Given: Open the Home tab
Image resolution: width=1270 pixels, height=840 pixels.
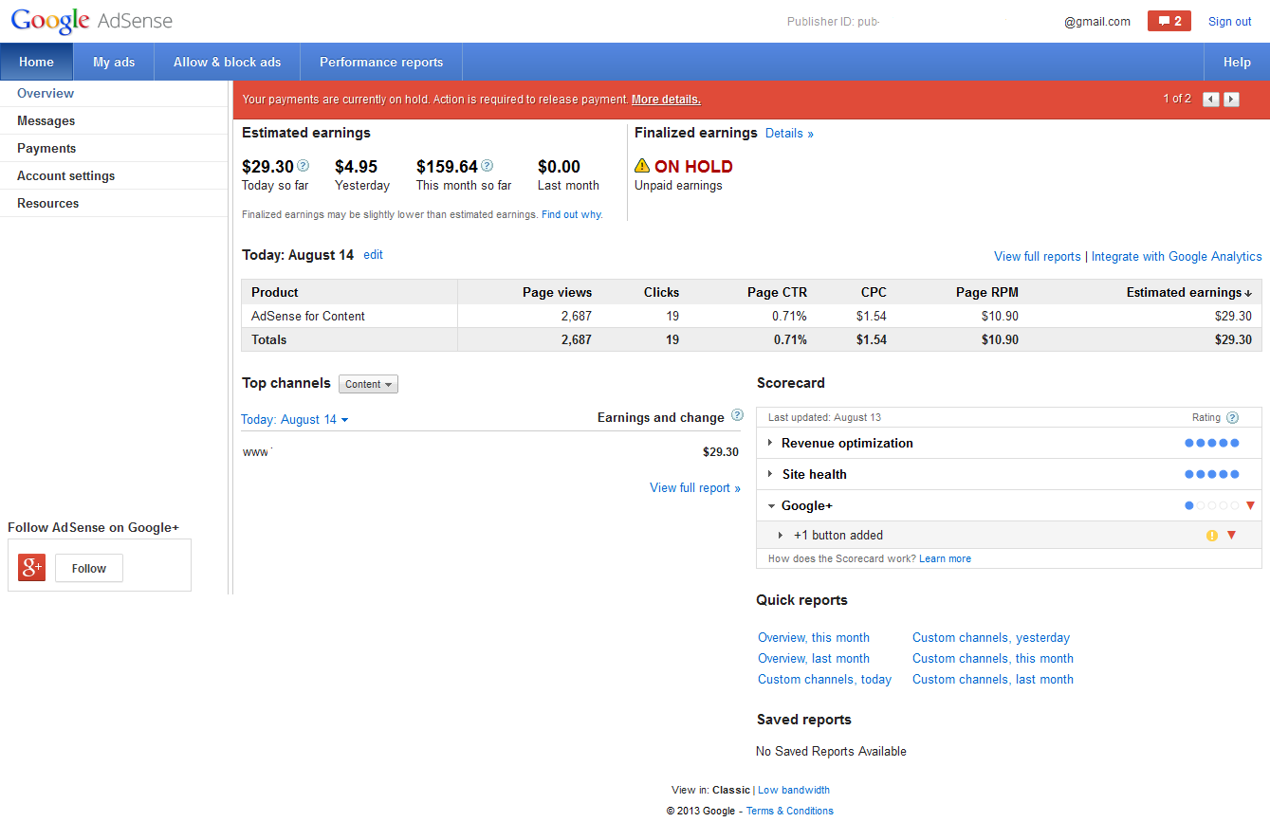Looking at the screenshot, I should (37, 62).
